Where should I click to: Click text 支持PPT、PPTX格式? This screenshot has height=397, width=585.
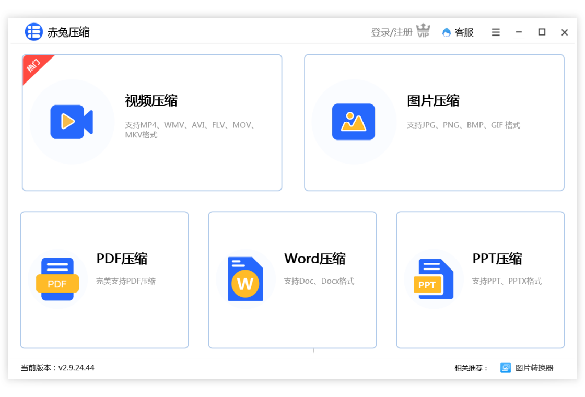coord(507,281)
